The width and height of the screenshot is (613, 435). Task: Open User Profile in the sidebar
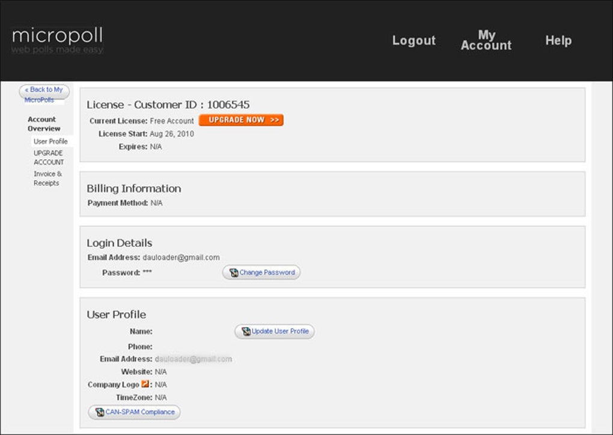[x=50, y=141]
